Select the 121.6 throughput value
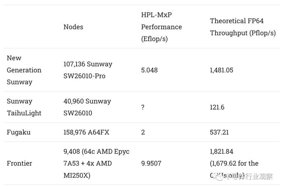The image size is (282, 189). (217, 107)
